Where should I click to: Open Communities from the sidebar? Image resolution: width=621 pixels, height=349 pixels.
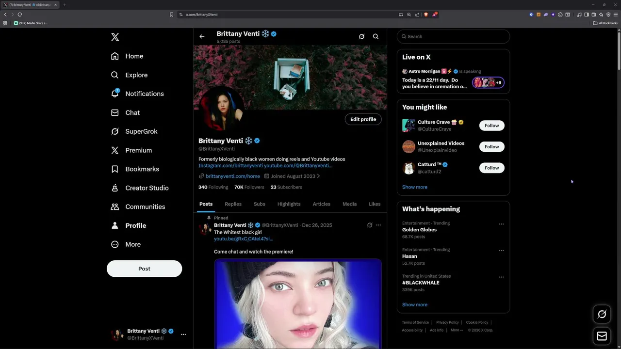pyautogui.click(x=138, y=206)
